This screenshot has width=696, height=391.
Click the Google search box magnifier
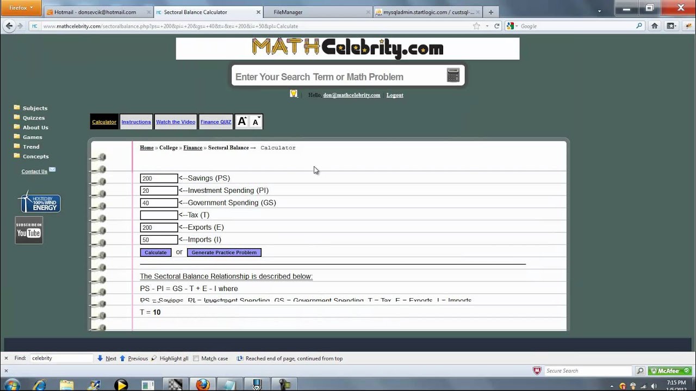[x=639, y=26]
